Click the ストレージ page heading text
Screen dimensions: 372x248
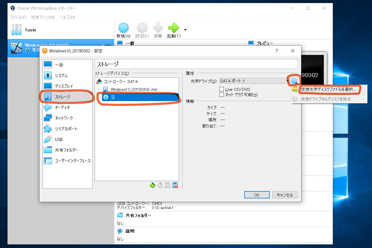point(108,64)
